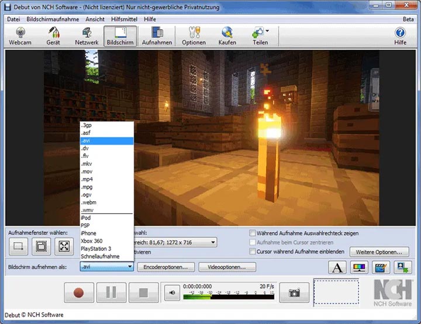Open the Ansicht menu

tap(95, 19)
